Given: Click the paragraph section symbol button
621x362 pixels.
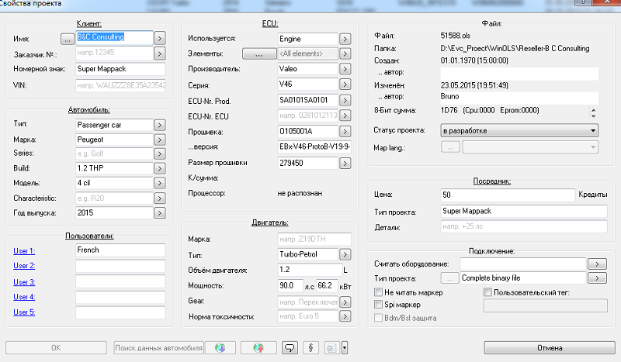Looking at the screenshot, I should pyautogui.click(x=310, y=347).
